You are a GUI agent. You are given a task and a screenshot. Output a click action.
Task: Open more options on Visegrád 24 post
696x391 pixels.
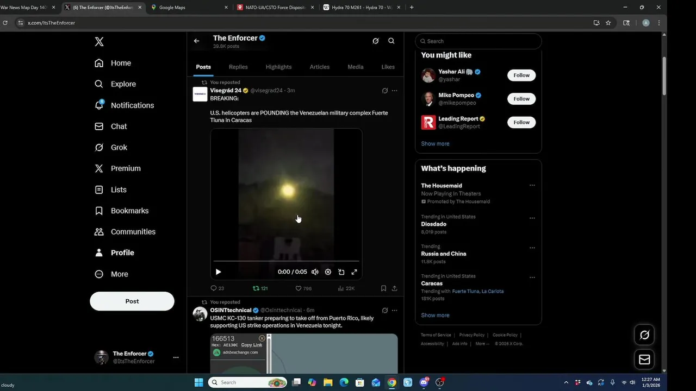(395, 91)
